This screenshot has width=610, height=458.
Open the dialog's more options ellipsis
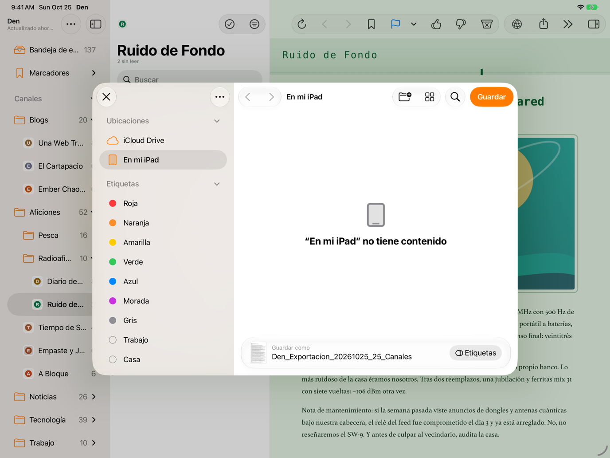point(220,97)
